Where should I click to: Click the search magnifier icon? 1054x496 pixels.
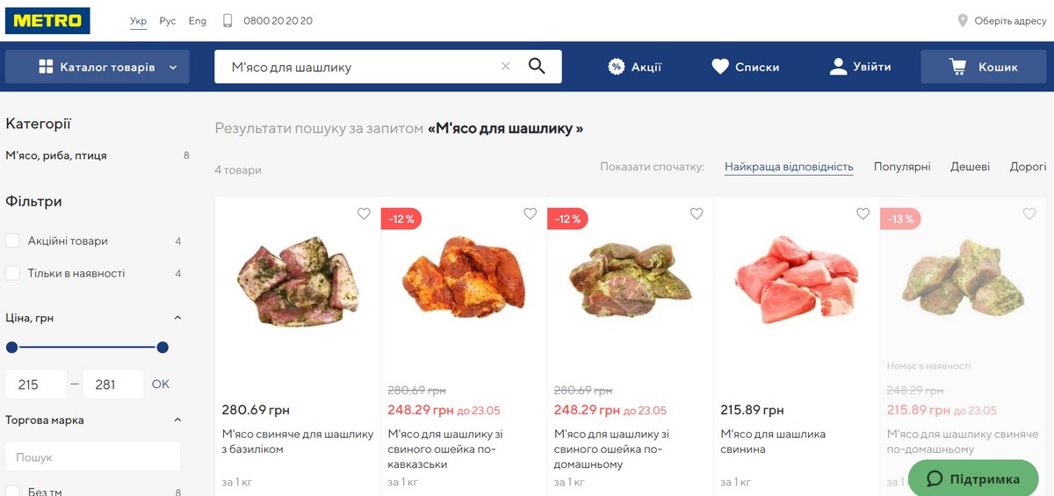click(537, 66)
